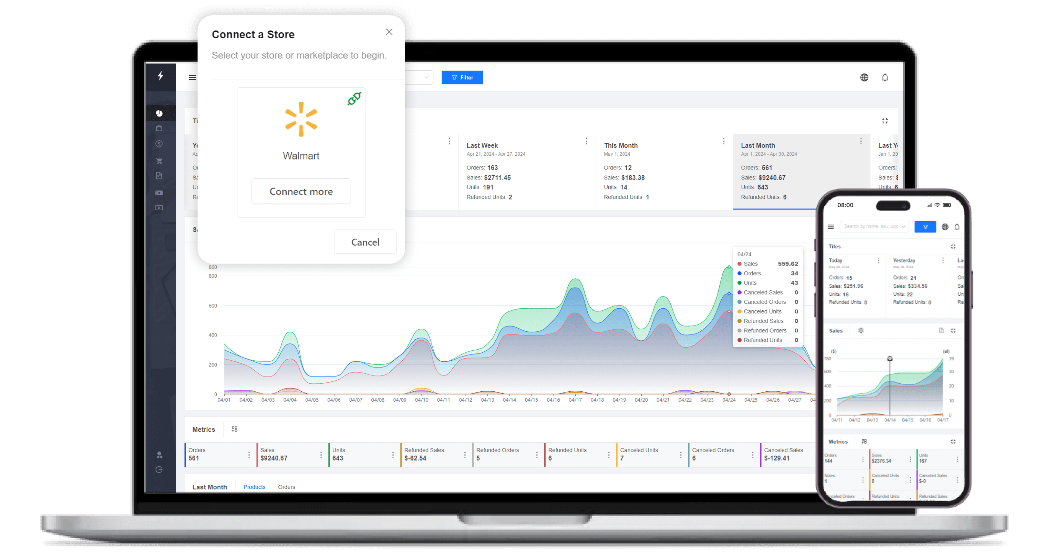Open the Refunded Units metric options menu

609,455
